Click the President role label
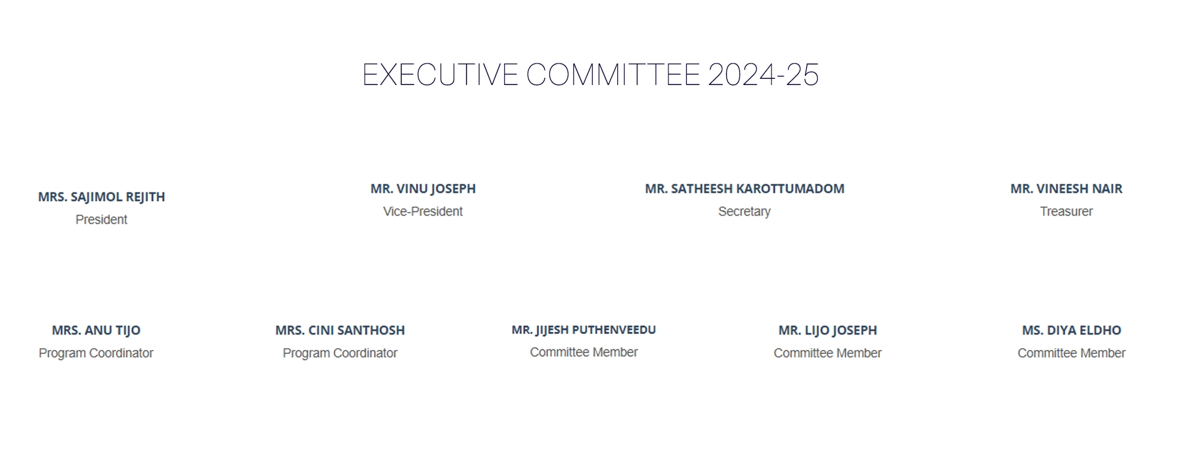This screenshot has width=1185, height=453. [101, 220]
